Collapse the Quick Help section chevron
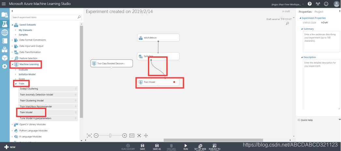This screenshot has height=151, width=341. [x=340, y=119]
